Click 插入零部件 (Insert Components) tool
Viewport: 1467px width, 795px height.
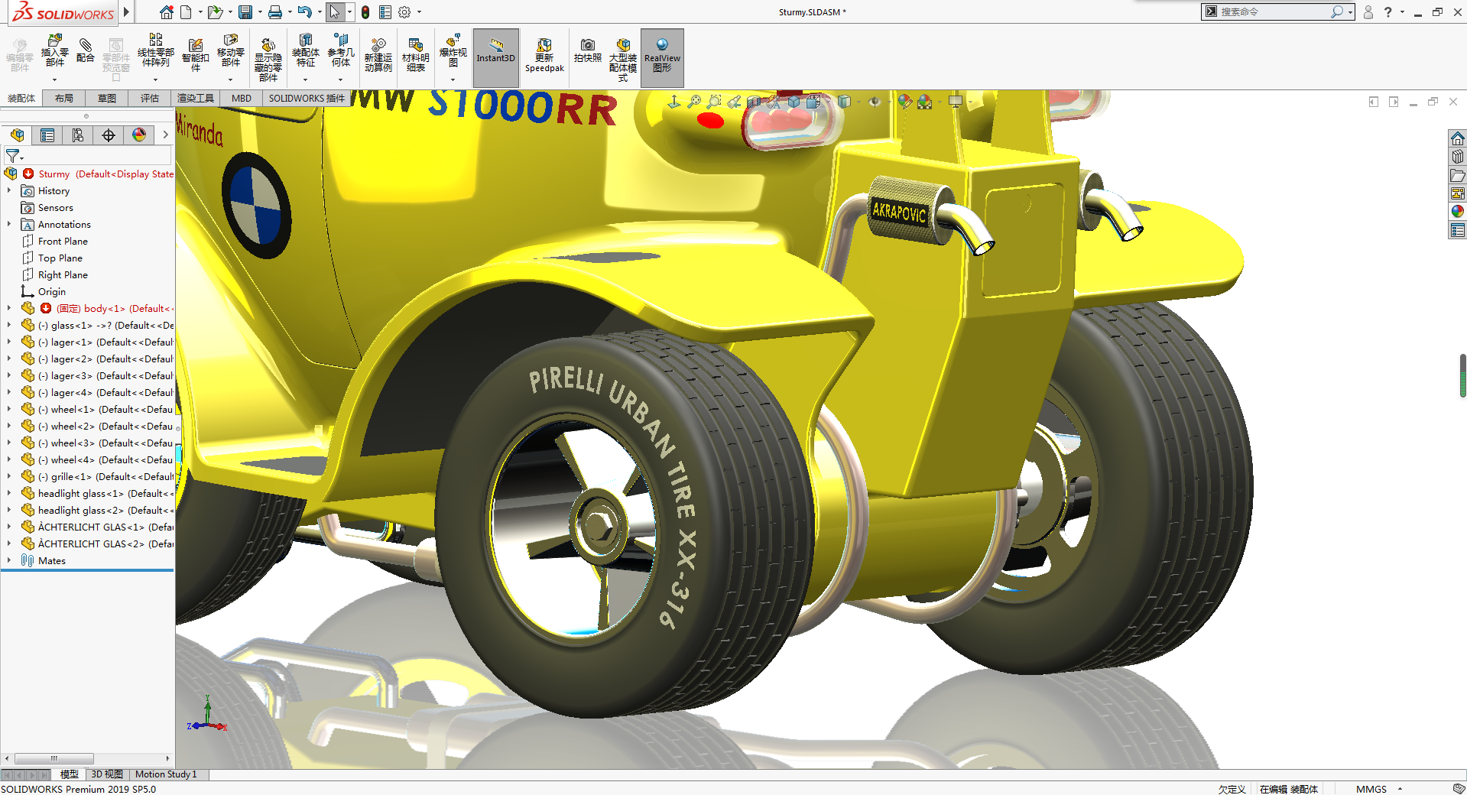click(x=54, y=52)
